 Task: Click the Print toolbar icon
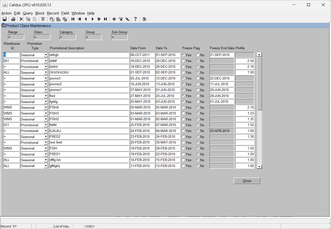coord(13,19)
